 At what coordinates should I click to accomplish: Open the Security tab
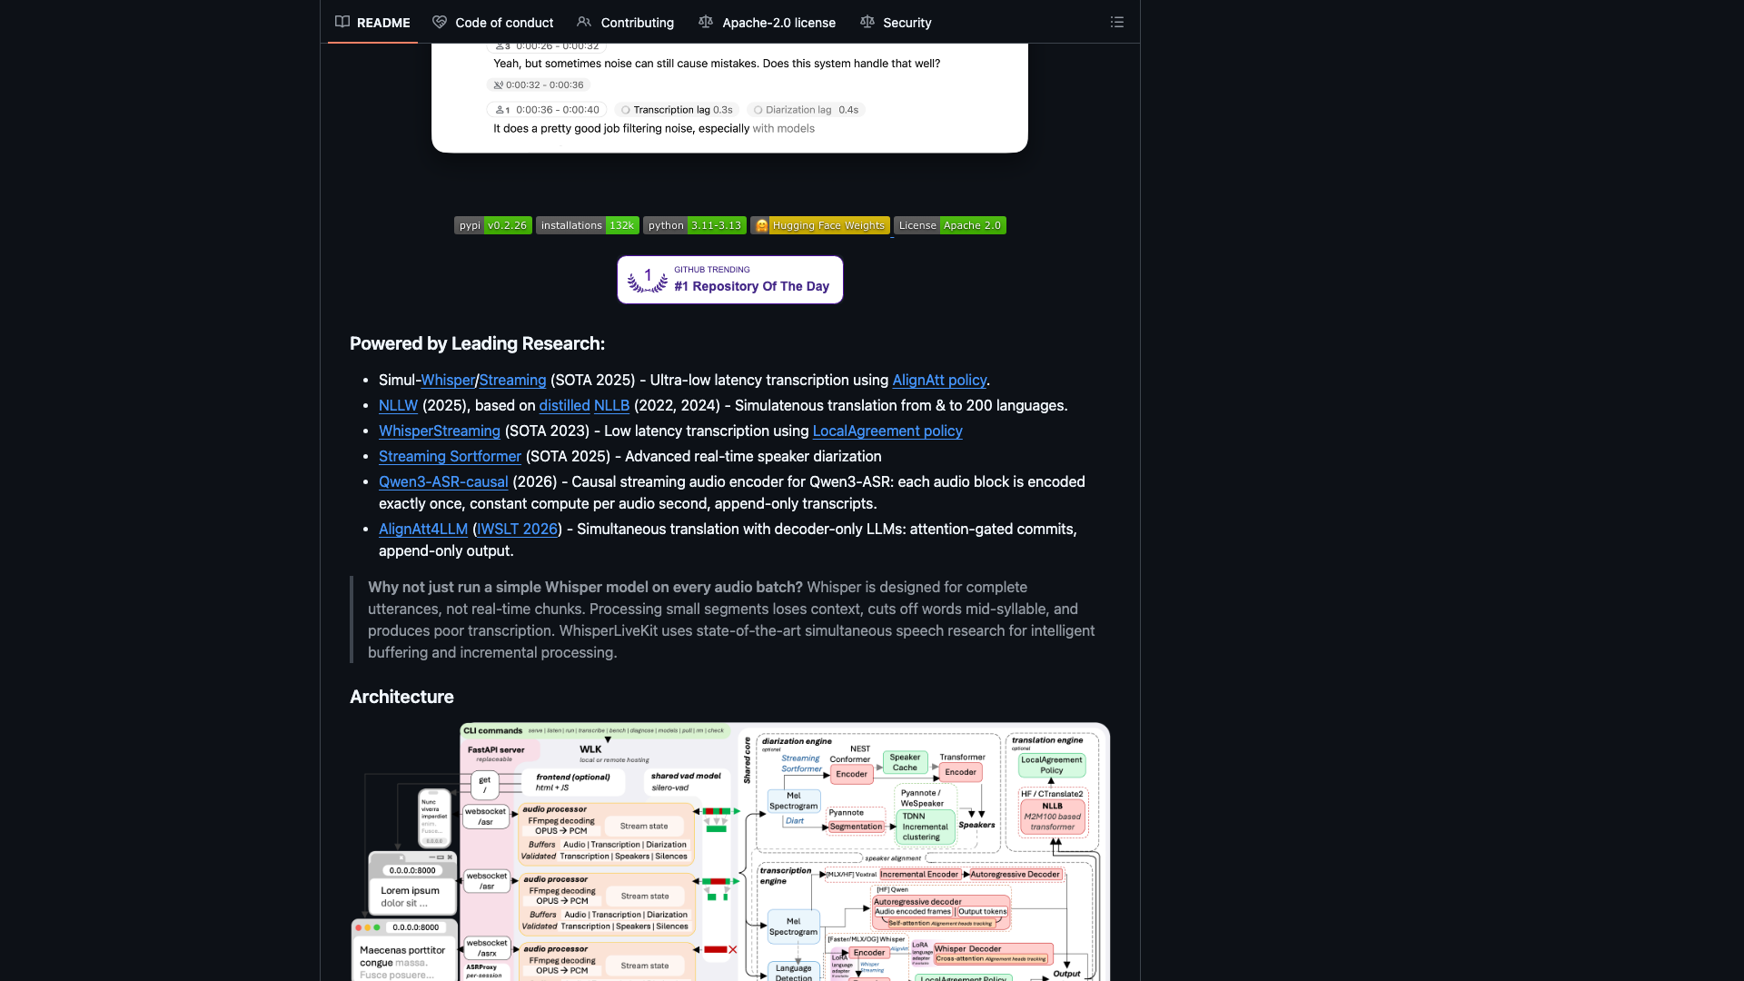[896, 22]
